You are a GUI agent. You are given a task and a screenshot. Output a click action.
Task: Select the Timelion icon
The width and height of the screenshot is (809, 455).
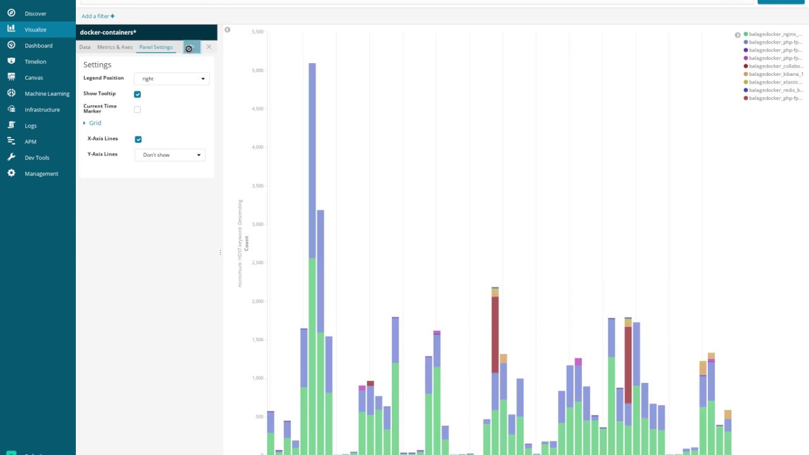(x=11, y=61)
